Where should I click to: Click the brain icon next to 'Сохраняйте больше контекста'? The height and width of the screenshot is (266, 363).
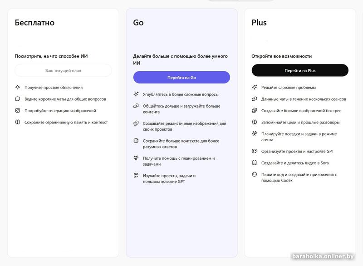click(x=136, y=141)
